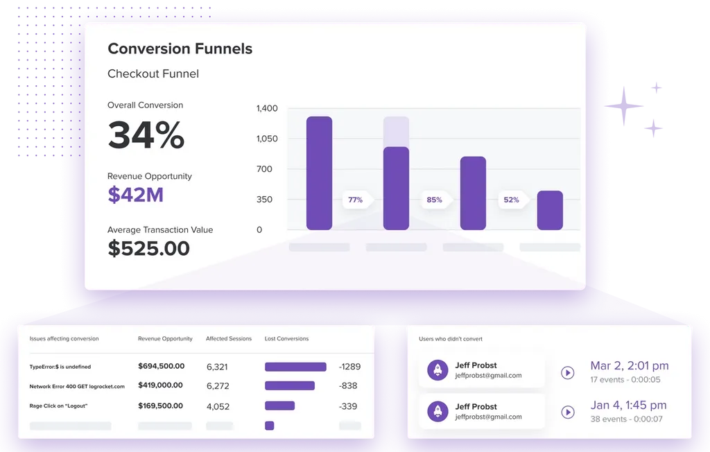Screen dimensions: 710x452
Task: Sort by the Revenue Opportunity column header
Action: tap(165, 339)
